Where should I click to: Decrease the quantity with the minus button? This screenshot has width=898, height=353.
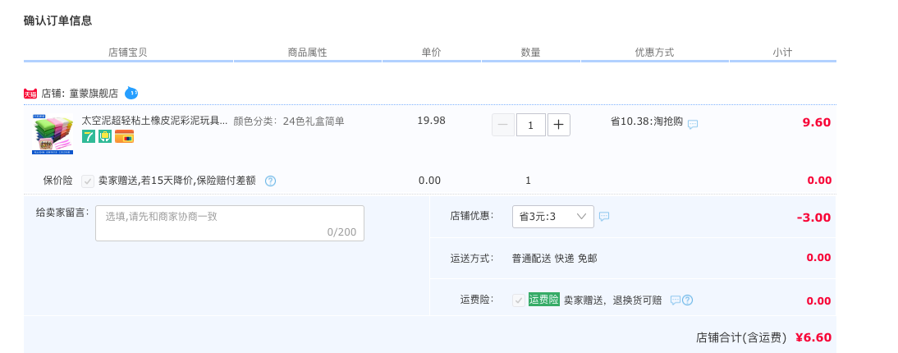[503, 125]
